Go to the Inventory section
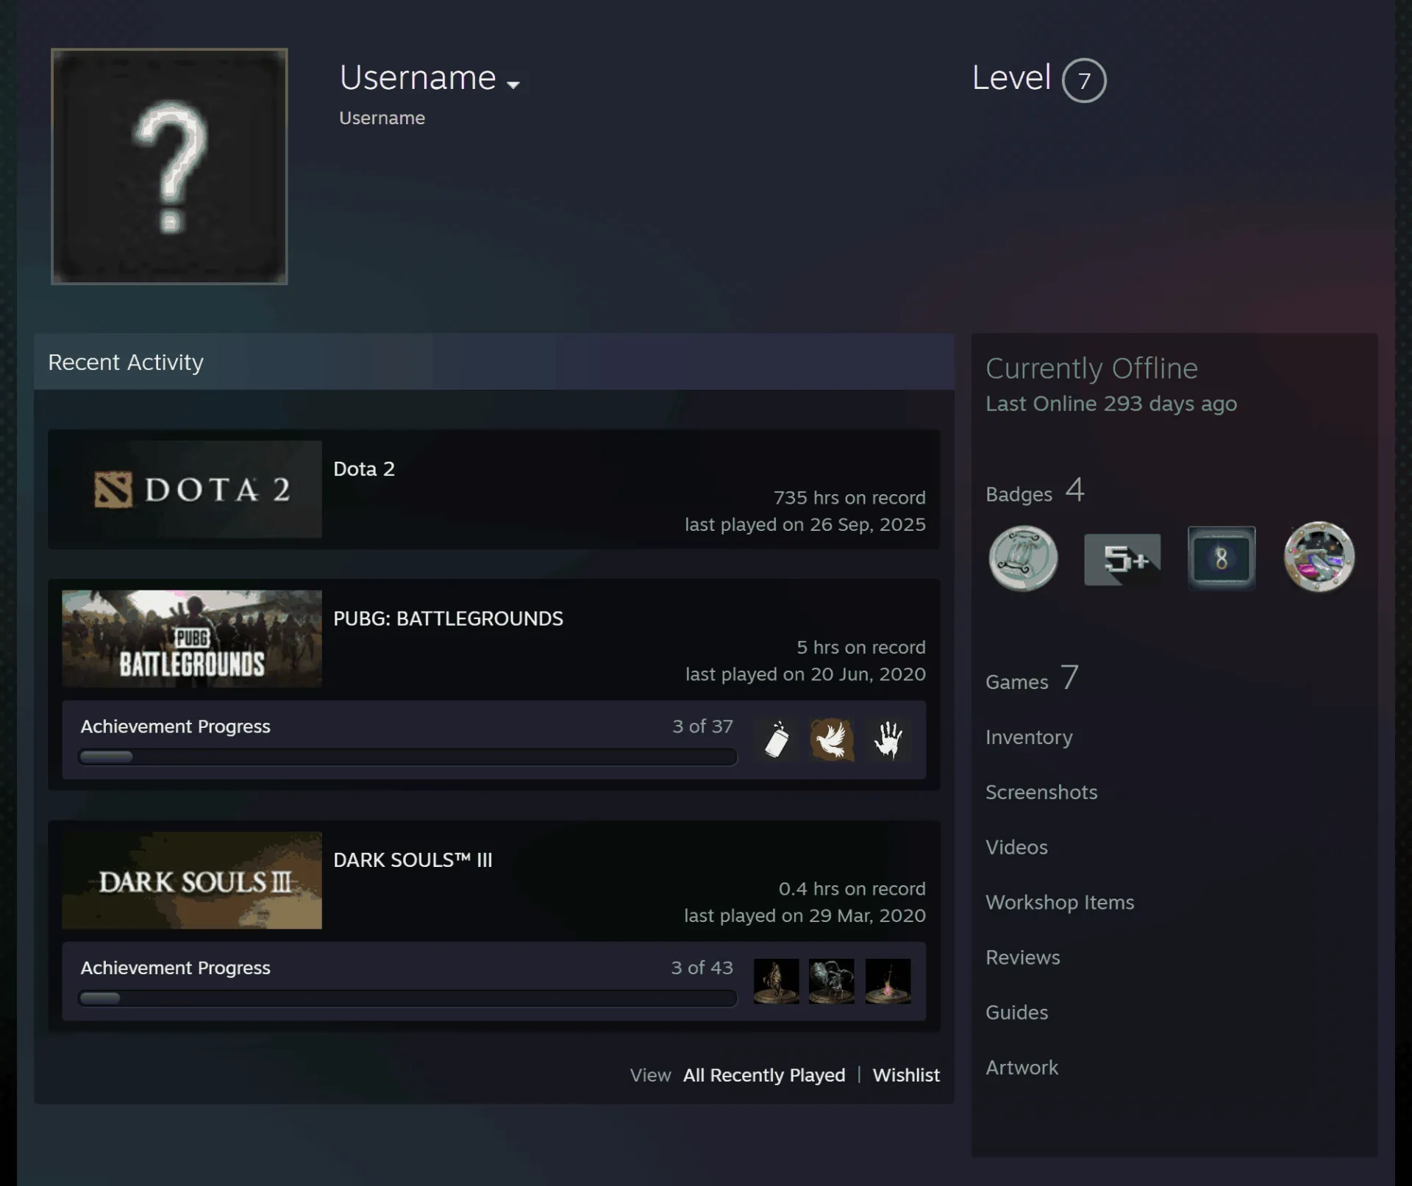 pos(1029,737)
